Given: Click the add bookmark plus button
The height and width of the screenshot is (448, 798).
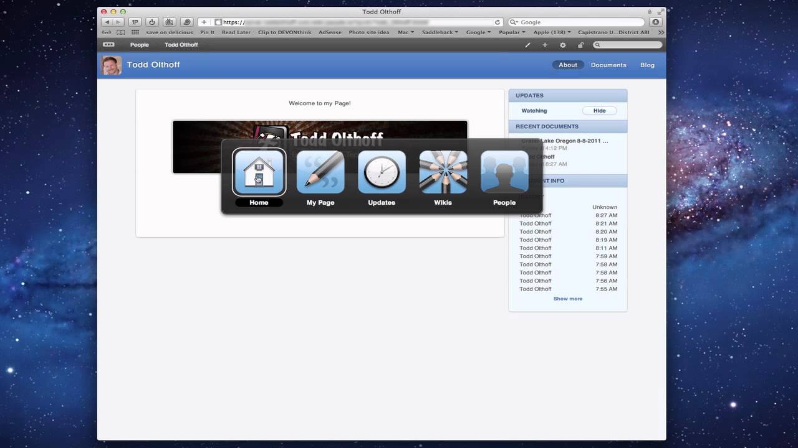Looking at the screenshot, I should tap(203, 22).
